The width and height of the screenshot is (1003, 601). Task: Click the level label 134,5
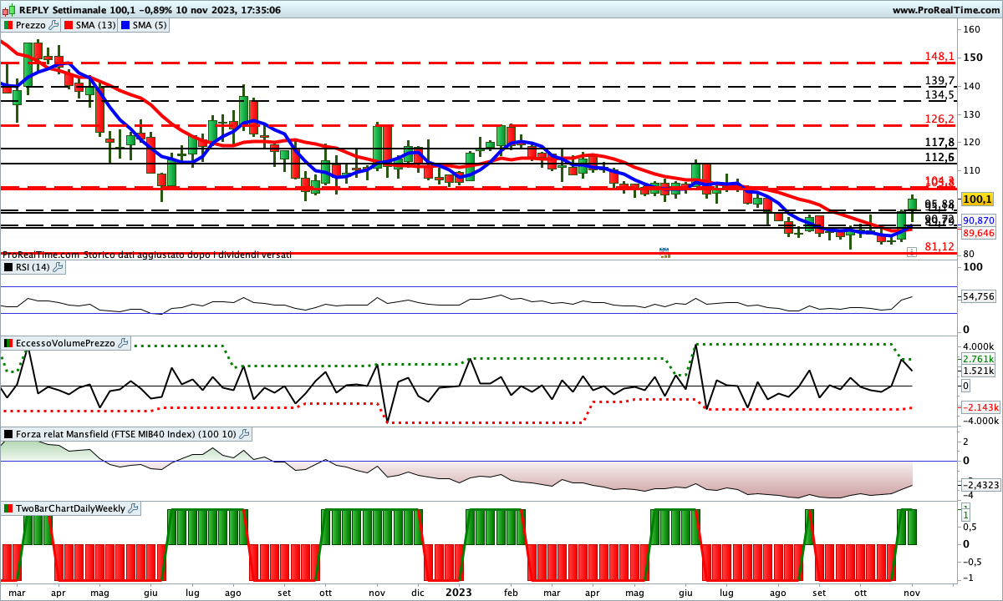tap(939, 95)
